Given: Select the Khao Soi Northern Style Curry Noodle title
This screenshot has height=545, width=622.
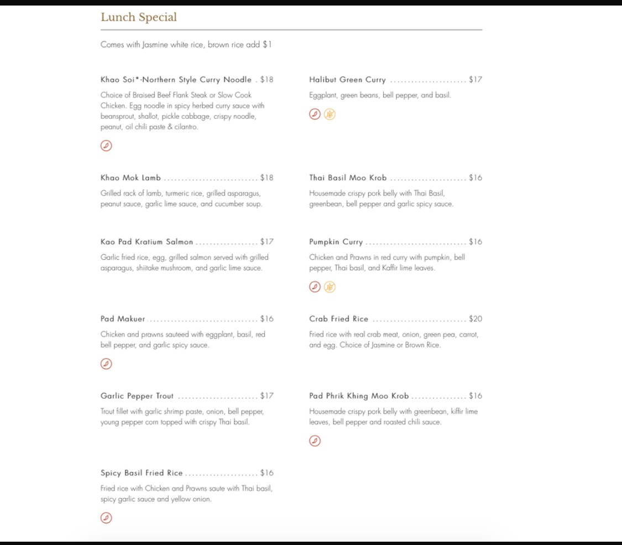Looking at the screenshot, I should [176, 80].
